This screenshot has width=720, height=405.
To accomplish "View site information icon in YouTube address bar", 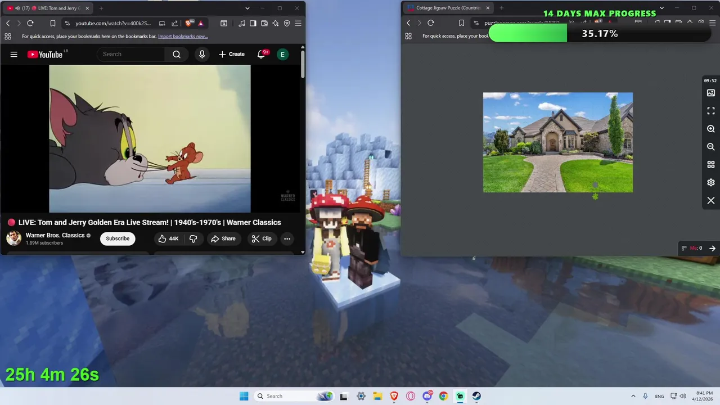I will (67, 23).
